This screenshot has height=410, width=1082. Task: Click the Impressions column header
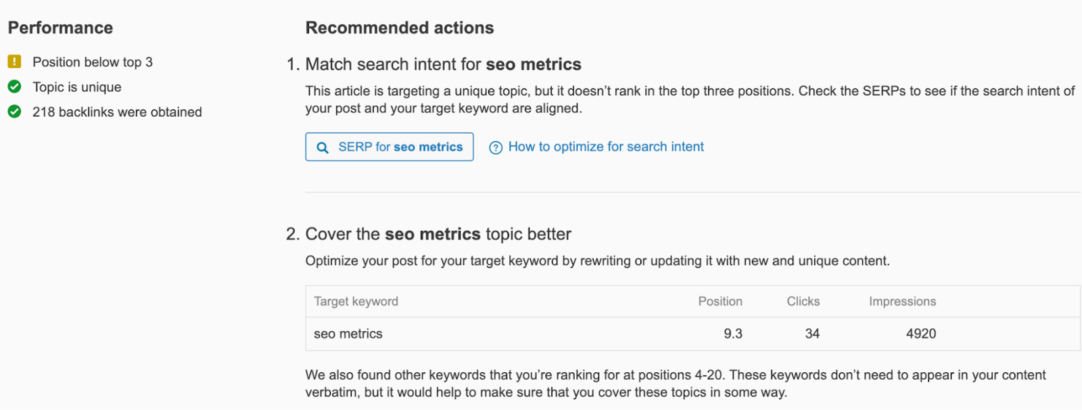click(x=902, y=301)
